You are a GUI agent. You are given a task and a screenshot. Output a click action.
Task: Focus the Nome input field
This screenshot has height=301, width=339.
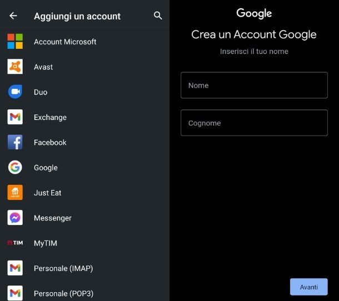point(254,86)
